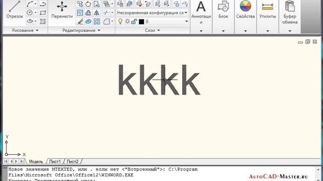Switch to the Лист2 layout tab
The width and height of the screenshot is (323, 181).
tap(73, 161)
